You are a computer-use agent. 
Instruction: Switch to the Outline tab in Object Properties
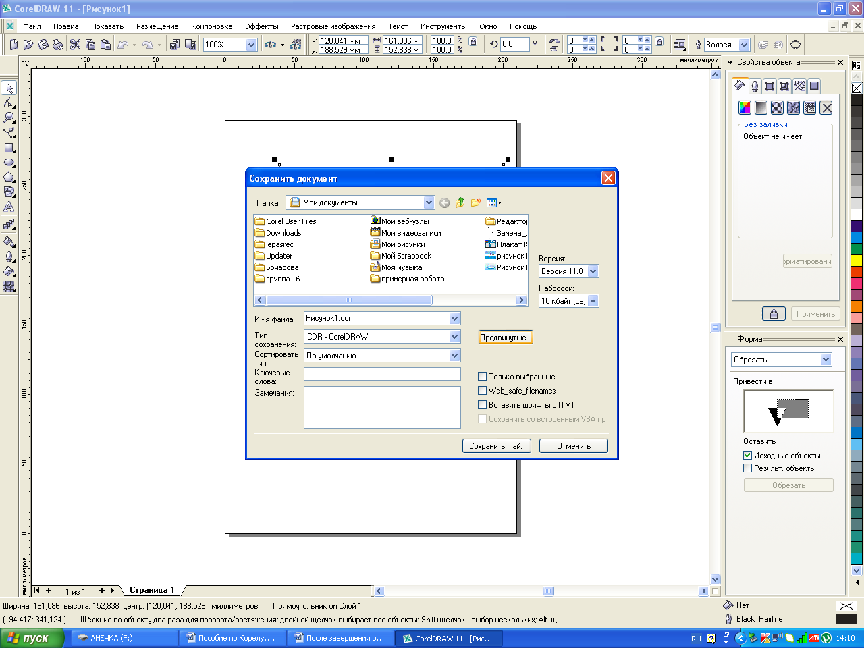(755, 86)
